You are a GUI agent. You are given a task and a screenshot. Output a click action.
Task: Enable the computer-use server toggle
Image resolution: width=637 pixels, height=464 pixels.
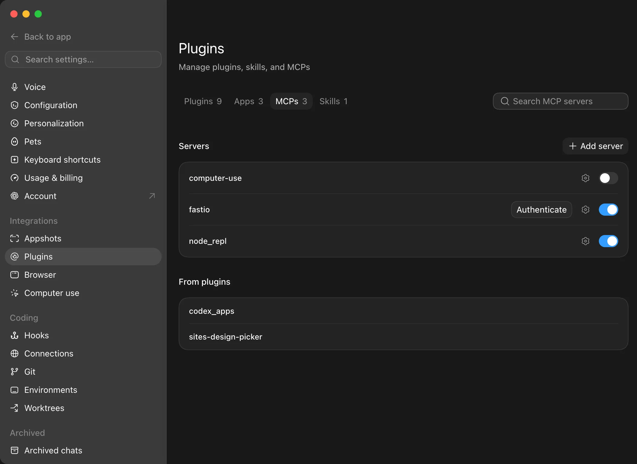pyautogui.click(x=608, y=178)
